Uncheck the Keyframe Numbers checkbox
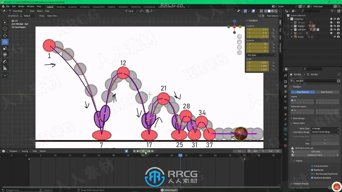The width and height of the screenshot is (342, 192). pyautogui.click(x=312, y=178)
